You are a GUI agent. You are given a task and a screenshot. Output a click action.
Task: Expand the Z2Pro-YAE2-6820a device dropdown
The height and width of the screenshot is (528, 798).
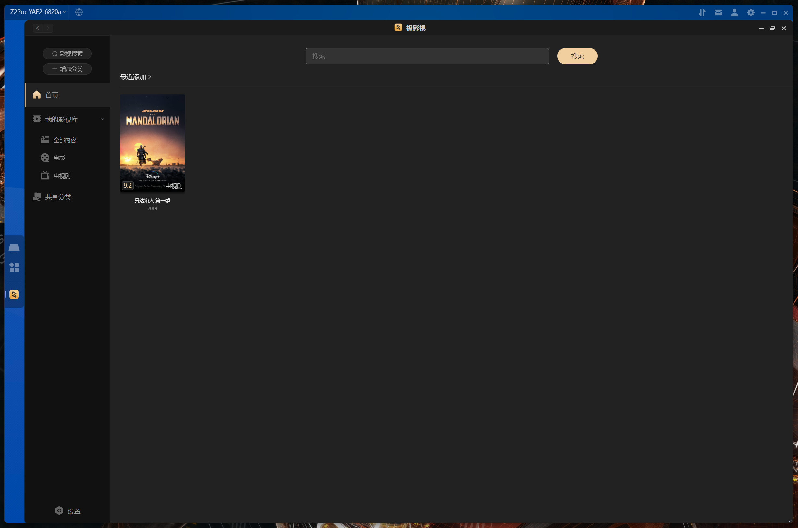click(x=38, y=12)
